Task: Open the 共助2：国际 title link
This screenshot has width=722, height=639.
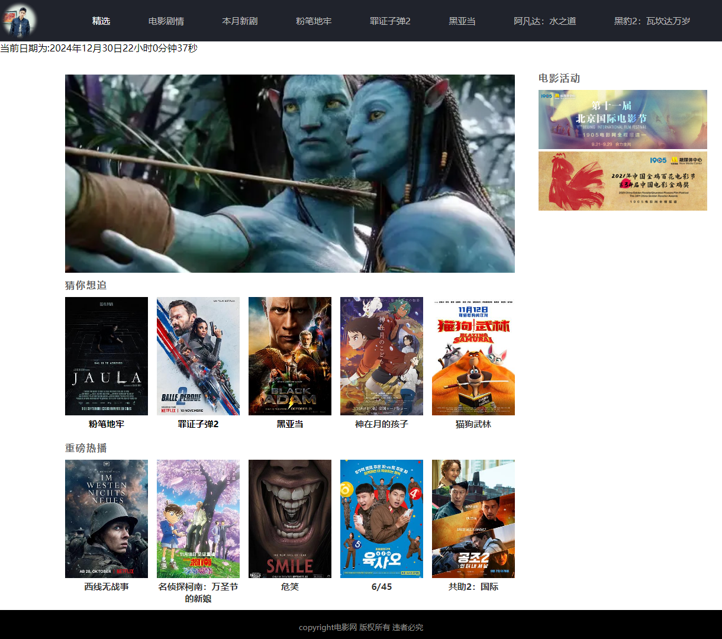Action: pos(473,587)
